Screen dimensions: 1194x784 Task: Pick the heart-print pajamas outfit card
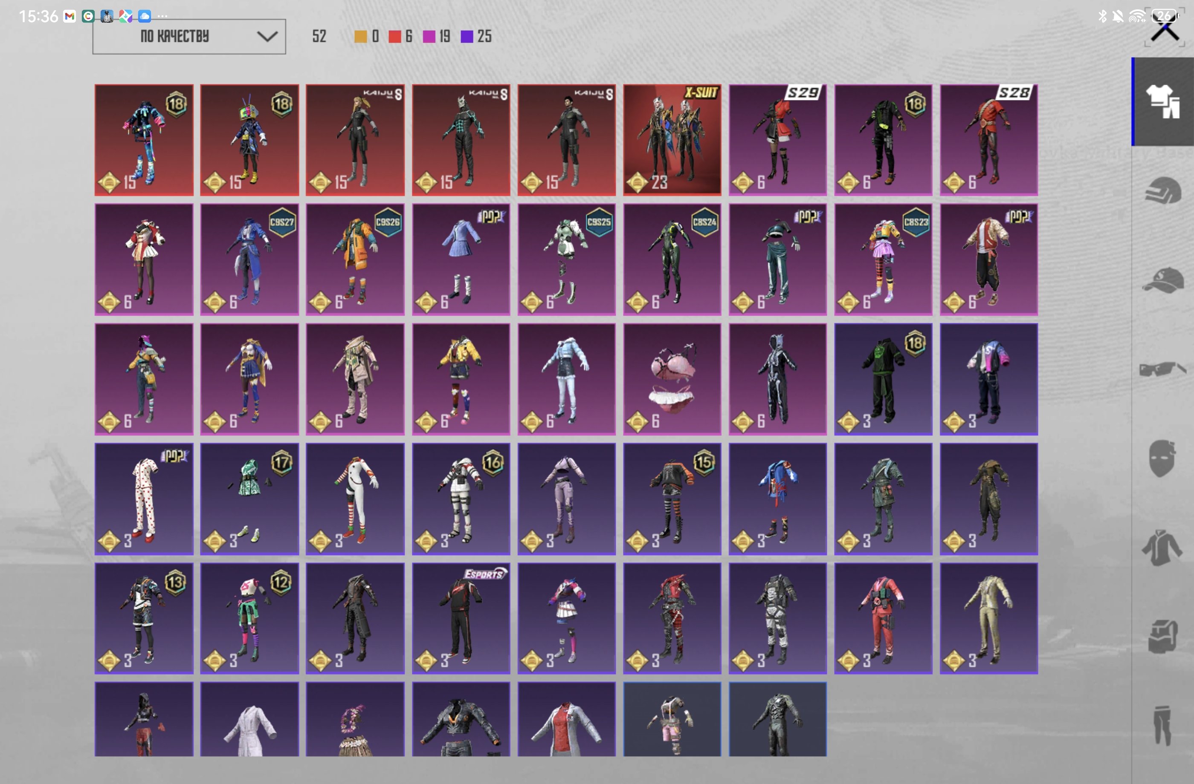pyautogui.click(x=144, y=499)
